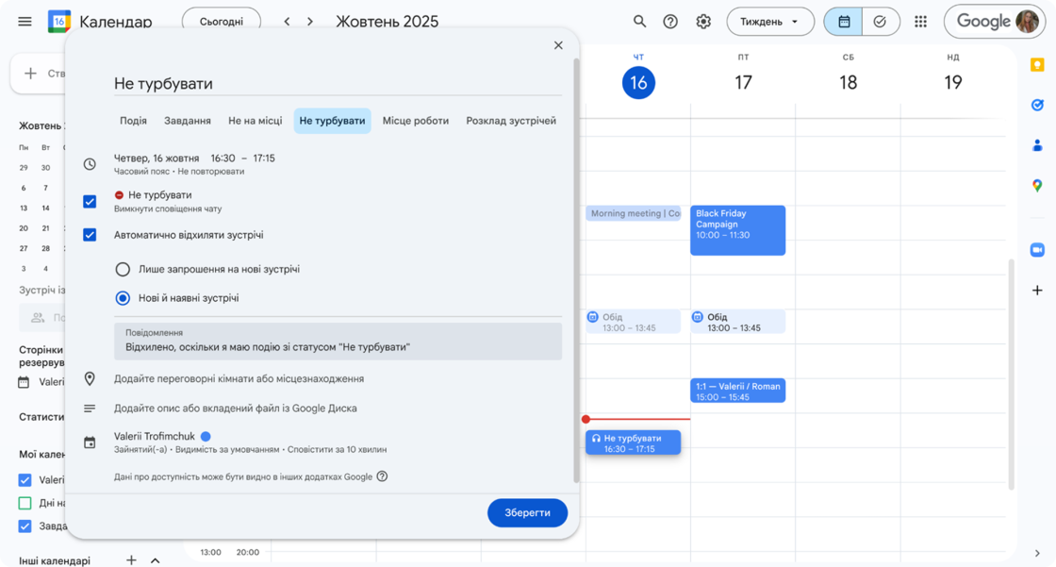The height and width of the screenshot is (567, 1056).
Task: Open Google Keep in side panel
Action: (x=1037, y=65)
